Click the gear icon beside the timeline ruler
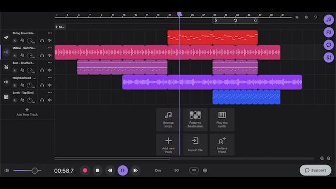Screen dimensions: 336x189 tap(306, 17)
